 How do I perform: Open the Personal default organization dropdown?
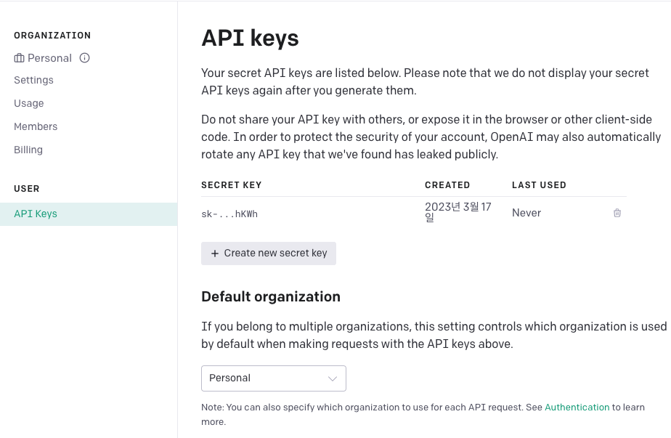(x=274, y=378)
